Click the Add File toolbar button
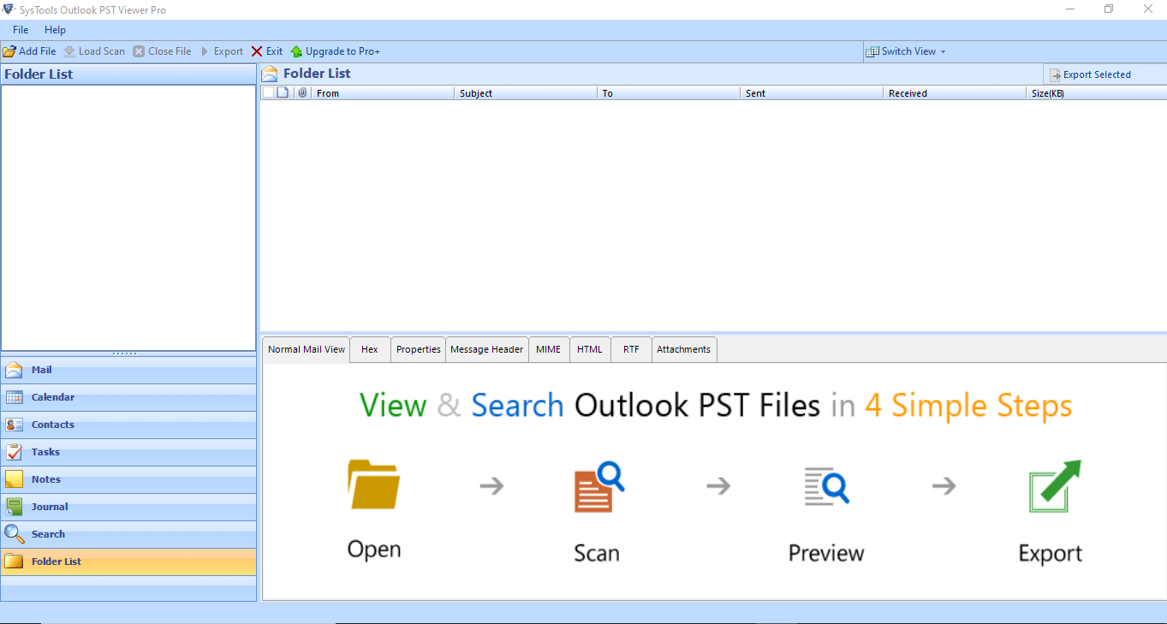 click(30, 51)
